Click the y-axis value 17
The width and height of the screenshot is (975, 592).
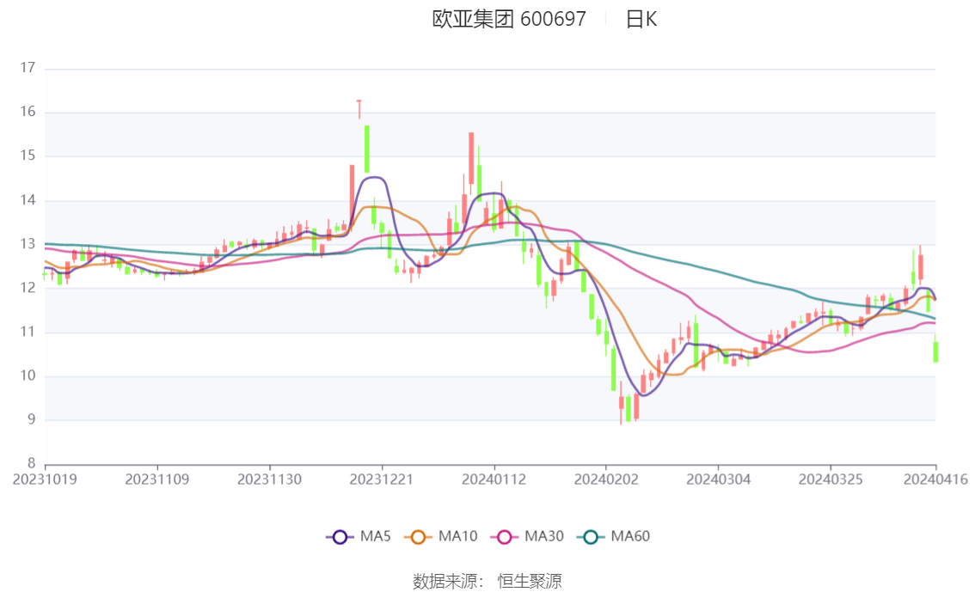coord(28,68)
